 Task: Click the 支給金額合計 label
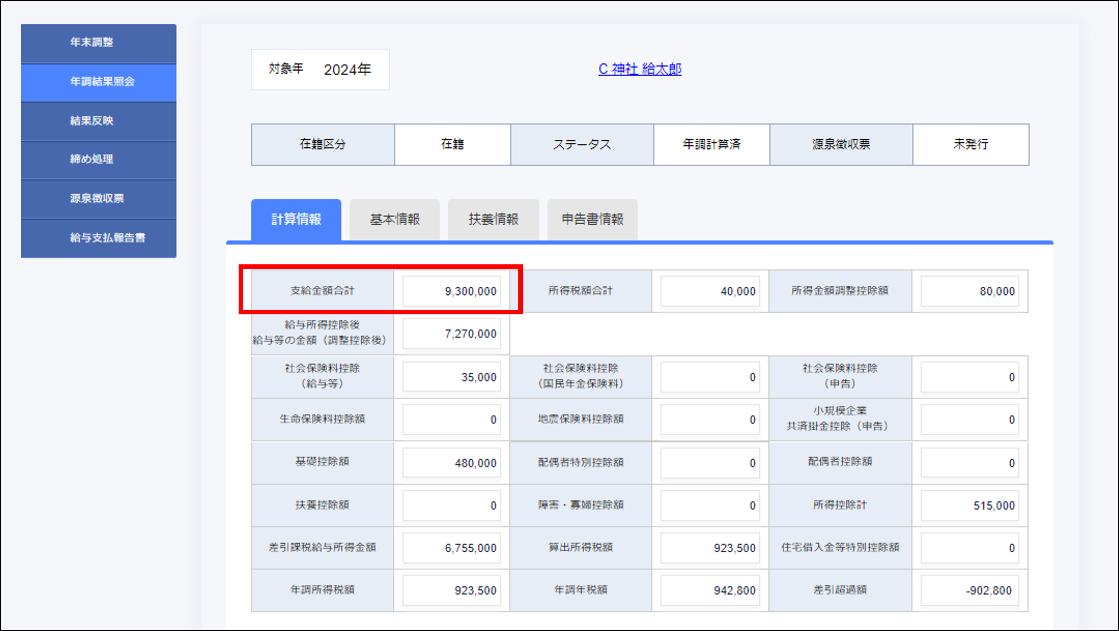(322, 291)
